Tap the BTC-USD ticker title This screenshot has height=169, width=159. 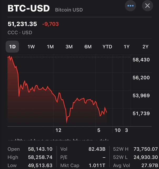tap(29, 8)
